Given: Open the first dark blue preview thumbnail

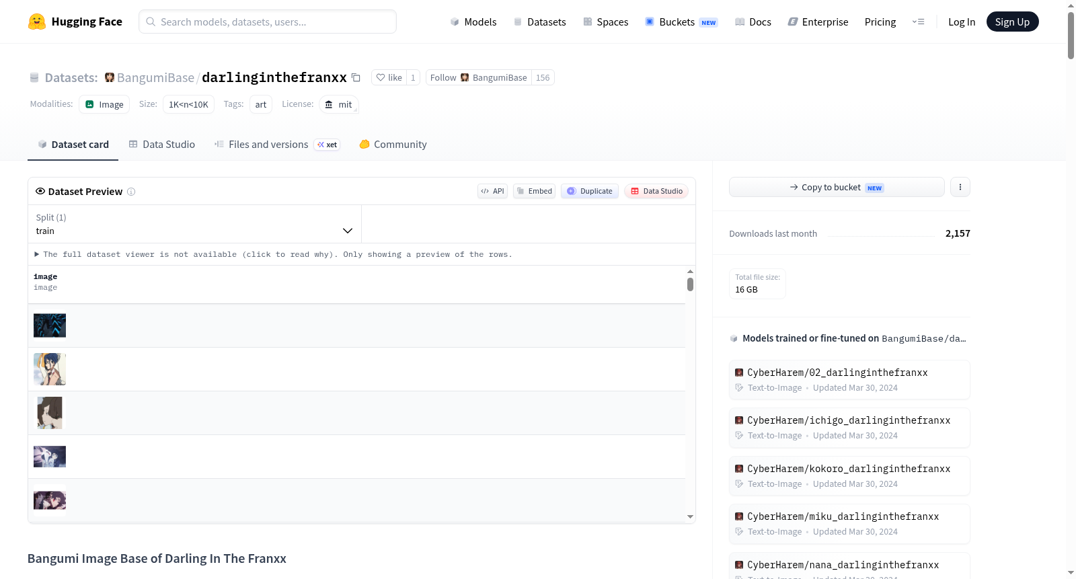Looking at the screenshot, I should click(x=50, y=325).
